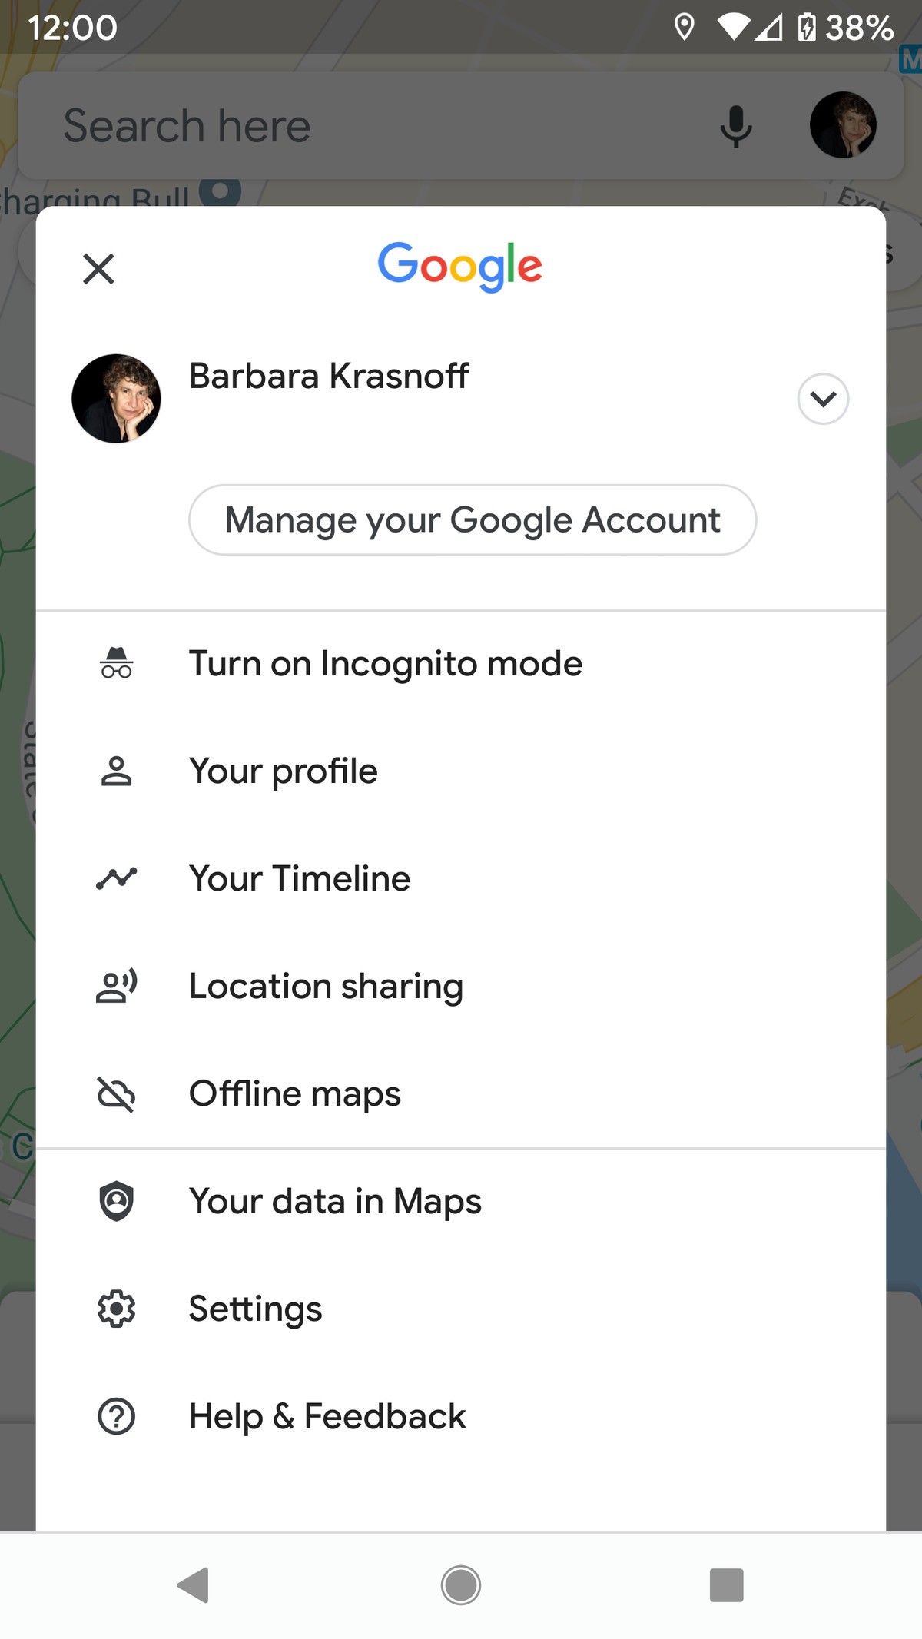This screenshot has width=922, height=1639.
Task: Tap the Your profile person icon
Action: pyautogui.click(x=116, y=771)
